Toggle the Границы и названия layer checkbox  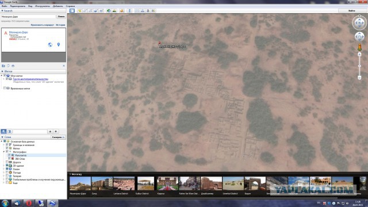click(7, 145)
